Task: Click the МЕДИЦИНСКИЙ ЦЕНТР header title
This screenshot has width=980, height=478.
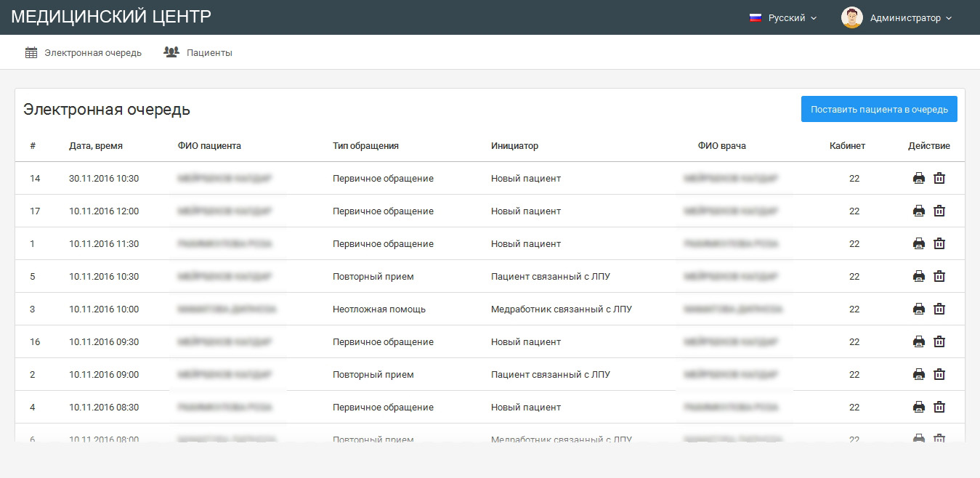Action: [x=111, y=17]
